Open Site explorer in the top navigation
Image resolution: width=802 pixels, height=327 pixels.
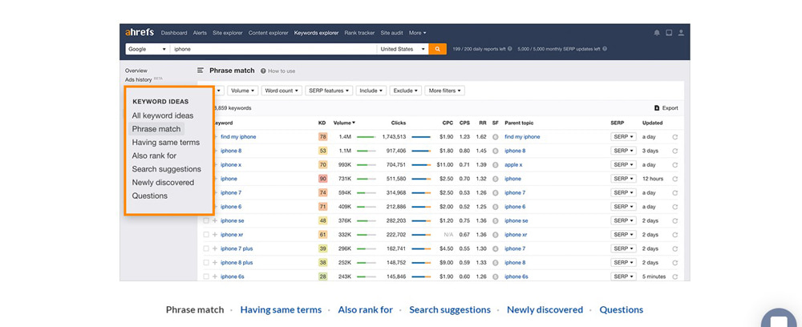click(228, 33)
